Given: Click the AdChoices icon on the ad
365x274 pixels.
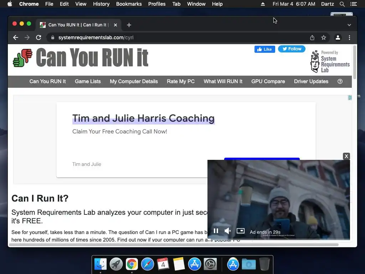Looking at the screenshot, I should point(350,98).
